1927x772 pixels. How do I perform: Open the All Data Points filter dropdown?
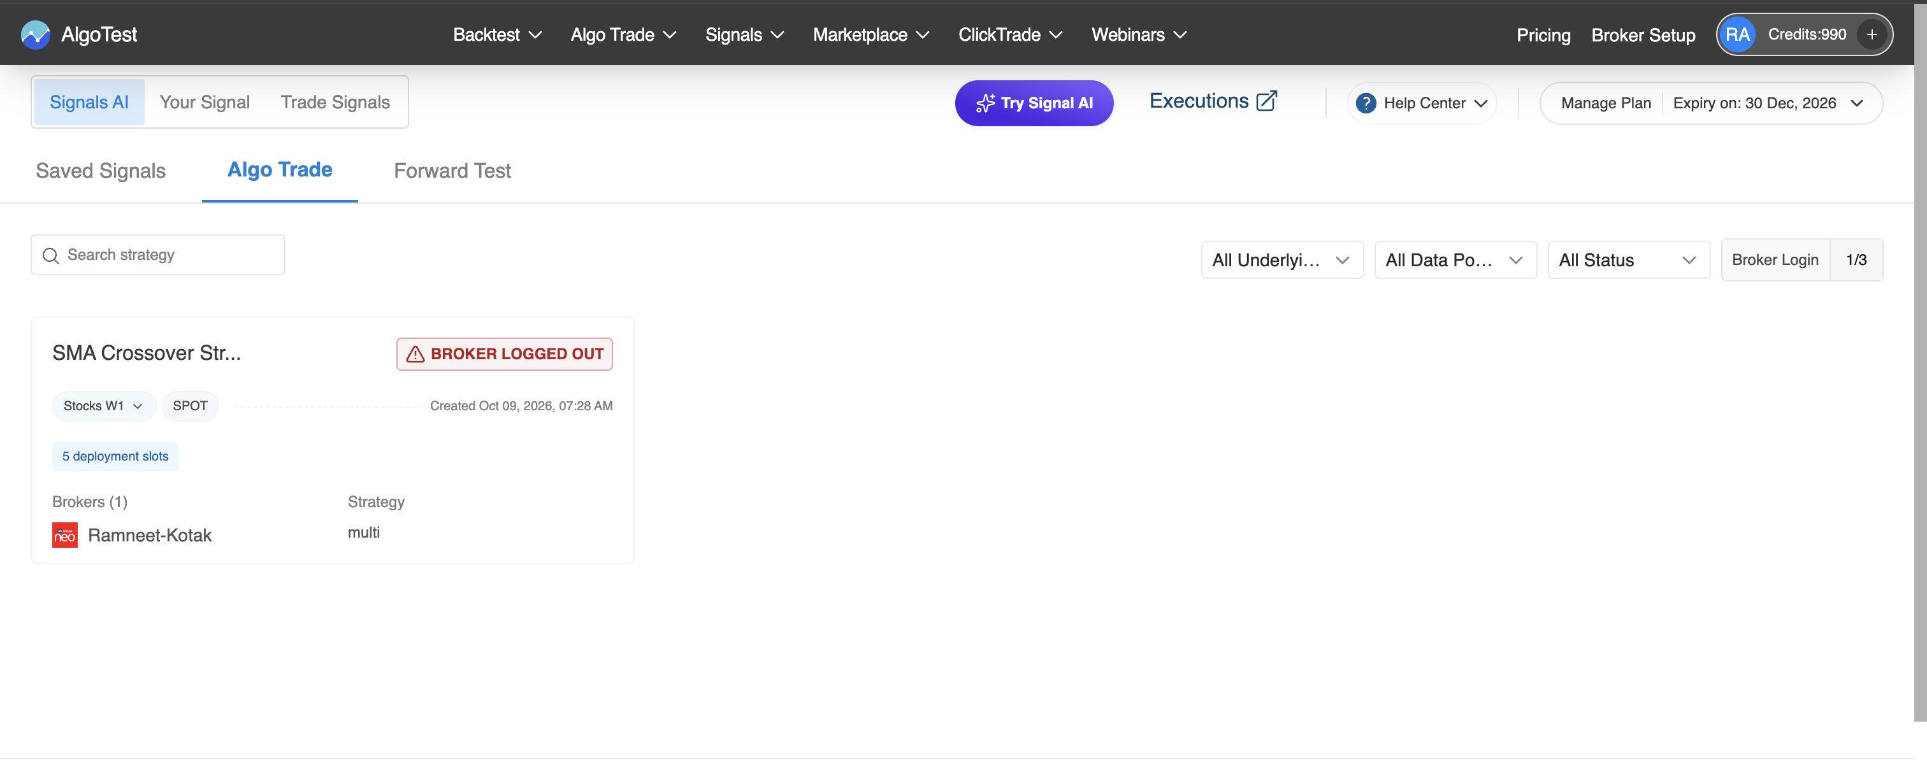(x=1455, y=260)
